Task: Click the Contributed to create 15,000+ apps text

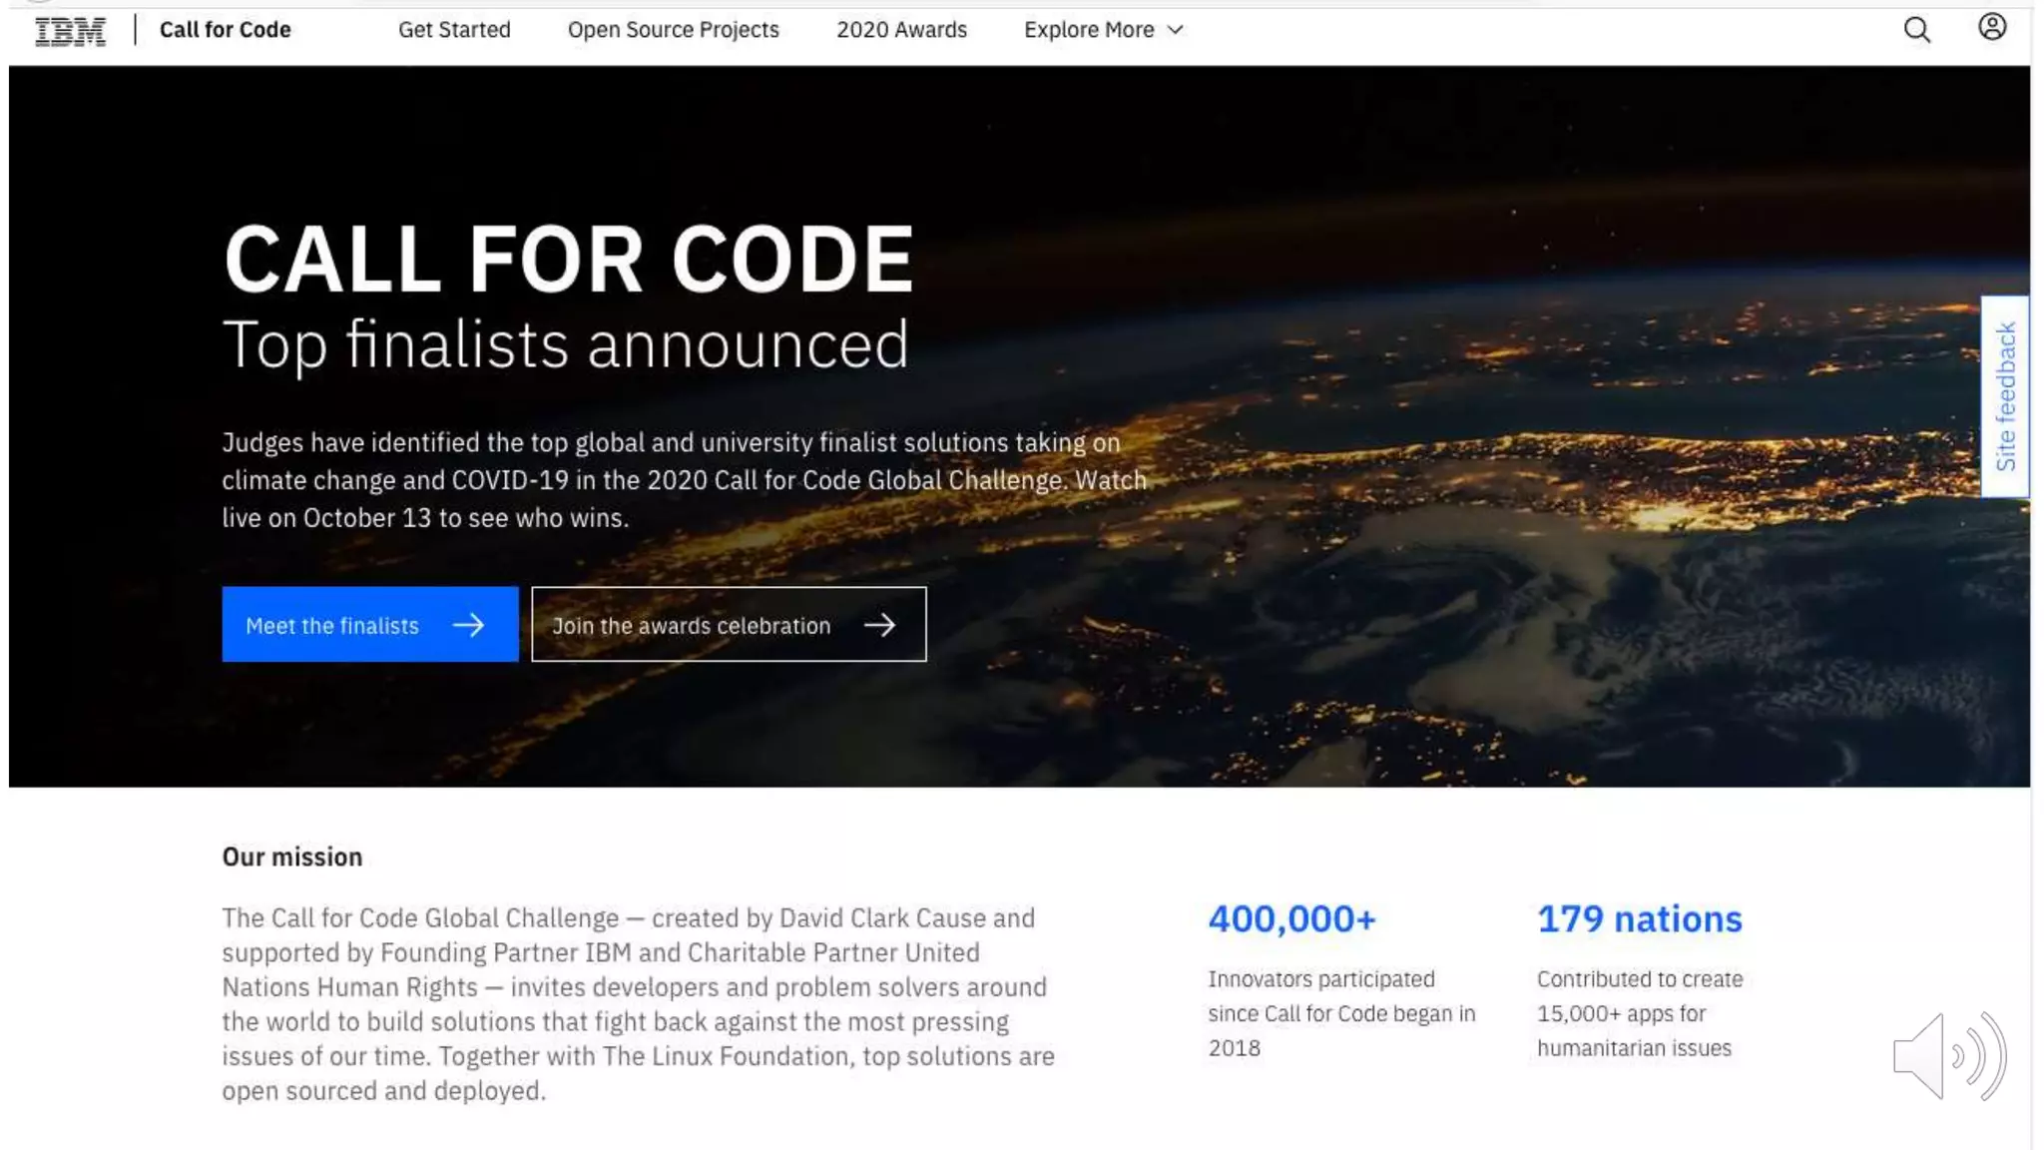Action: pos(1640,1013)
